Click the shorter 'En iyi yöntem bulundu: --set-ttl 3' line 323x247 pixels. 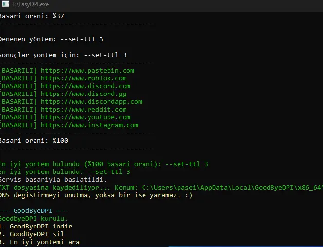[x=65, y=172]
